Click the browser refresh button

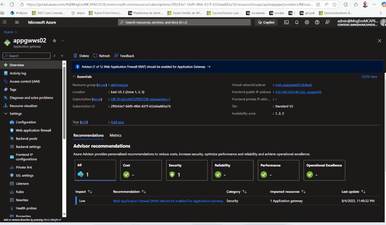[x=12, y=4]
